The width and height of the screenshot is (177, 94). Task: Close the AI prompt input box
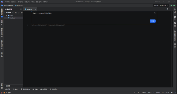point(155,13)
